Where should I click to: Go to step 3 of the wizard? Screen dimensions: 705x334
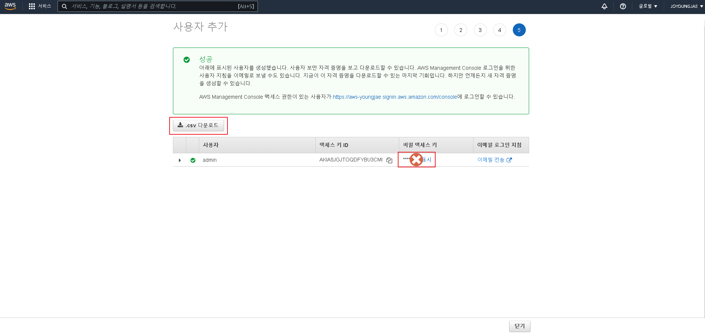[480, 30]
